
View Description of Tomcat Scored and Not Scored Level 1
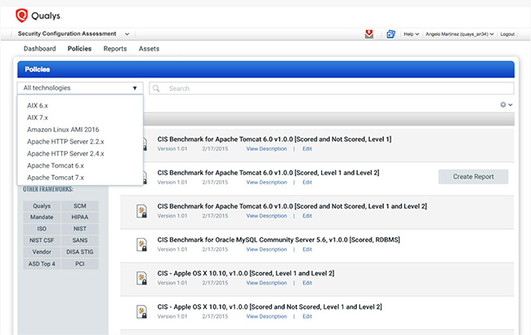click(x=266, y=148)
